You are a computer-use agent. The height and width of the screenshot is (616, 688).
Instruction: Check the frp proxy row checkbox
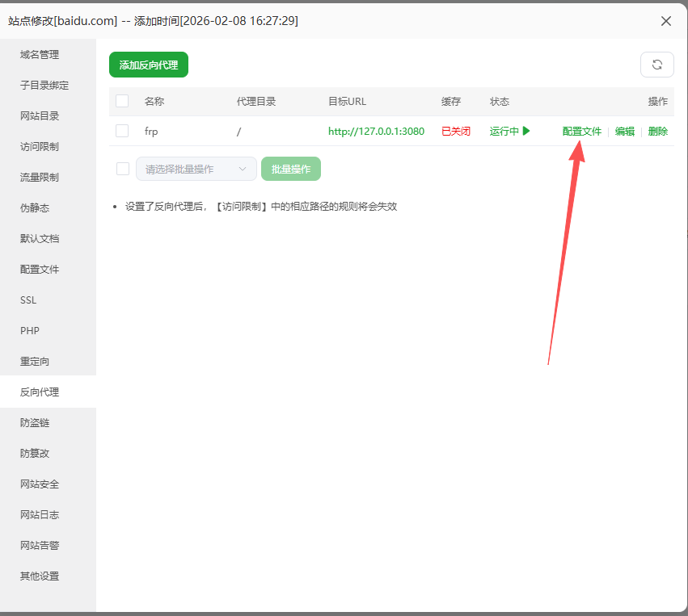tap(122, 131)
